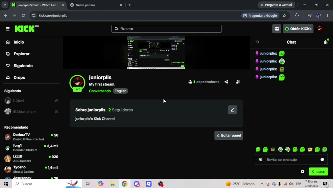Reload the page
The height and width of the screenshot is (188, 333).
(x=23, y=16)
